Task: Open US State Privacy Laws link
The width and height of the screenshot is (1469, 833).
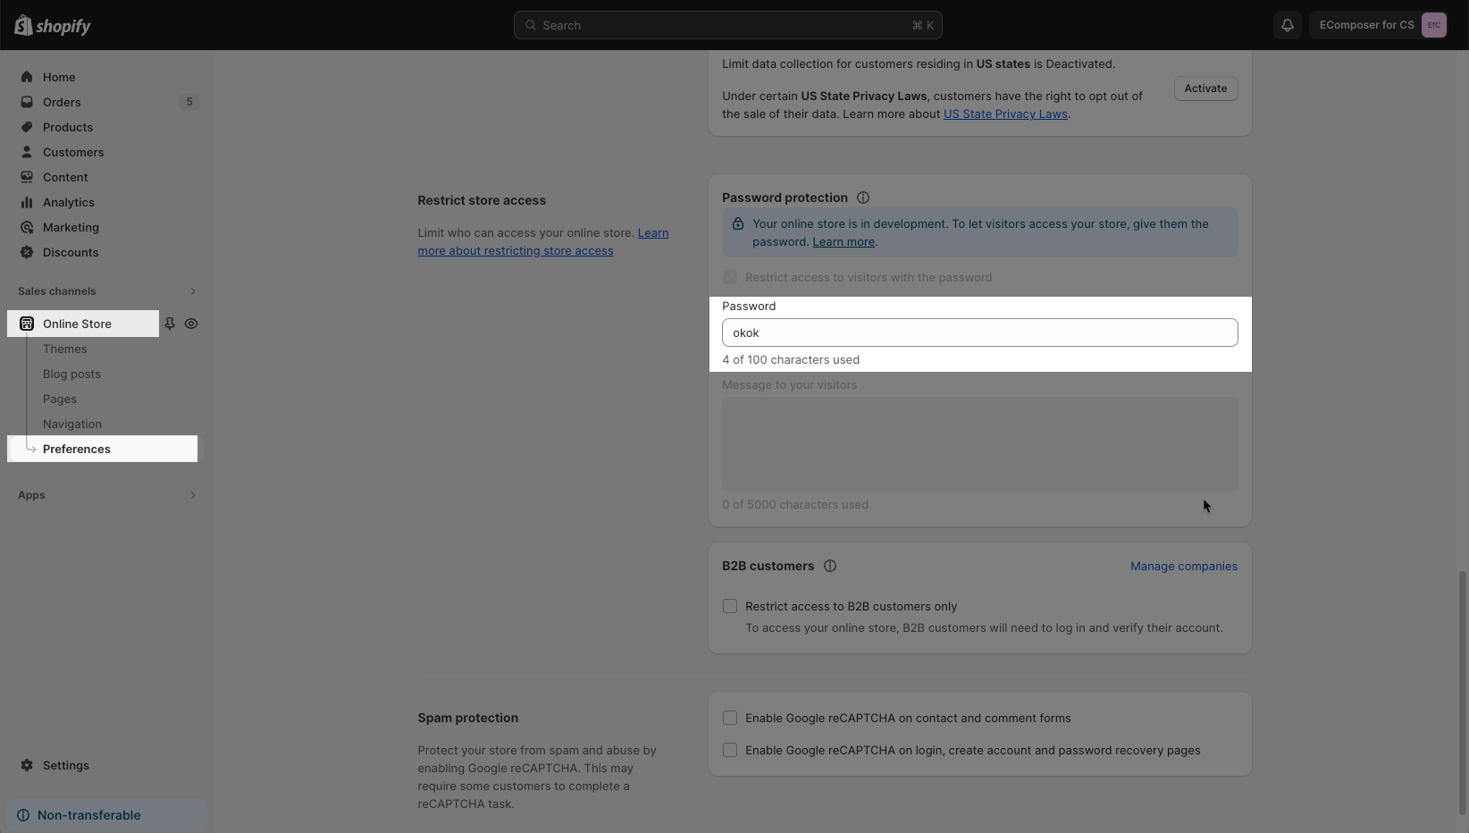Action: point(1005,114)
